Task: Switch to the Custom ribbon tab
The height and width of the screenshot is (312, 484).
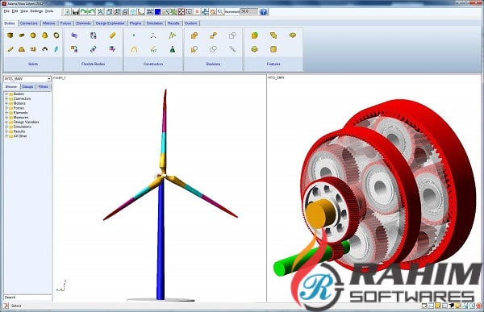Action: [x=190, y=23]
